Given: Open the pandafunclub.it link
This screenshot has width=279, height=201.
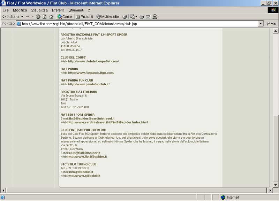Looking at the screenshot, I should (89, 84).
